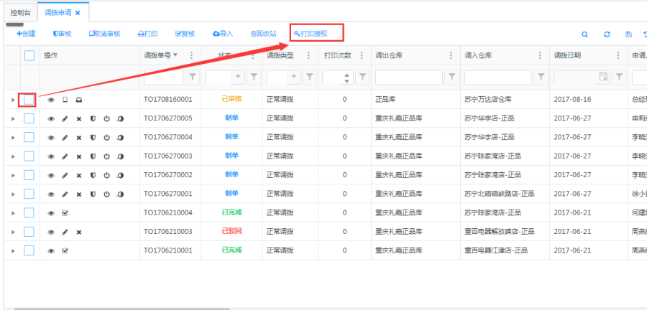Click the shield audit icon for TO1706270003
This screenshot has height=310, width=647.
click(x=93, y=156)
